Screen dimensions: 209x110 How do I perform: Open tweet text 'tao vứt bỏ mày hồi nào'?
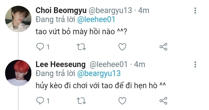(x=75, y=32)
